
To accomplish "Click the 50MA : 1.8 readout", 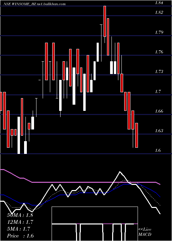I will click(x=20, y=215).
